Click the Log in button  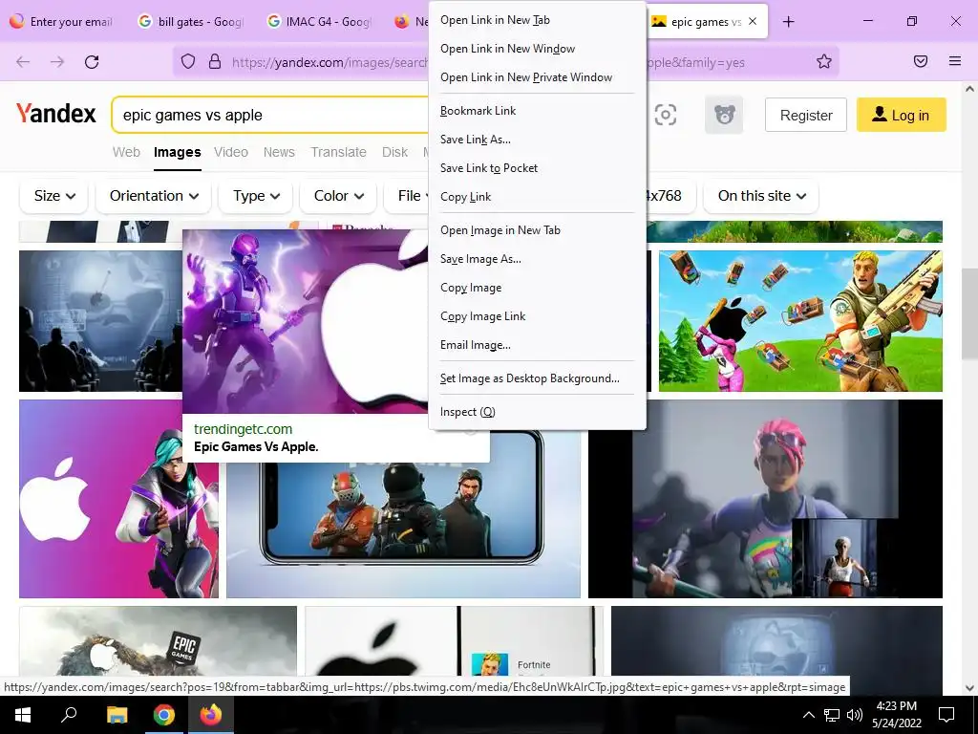902,115
